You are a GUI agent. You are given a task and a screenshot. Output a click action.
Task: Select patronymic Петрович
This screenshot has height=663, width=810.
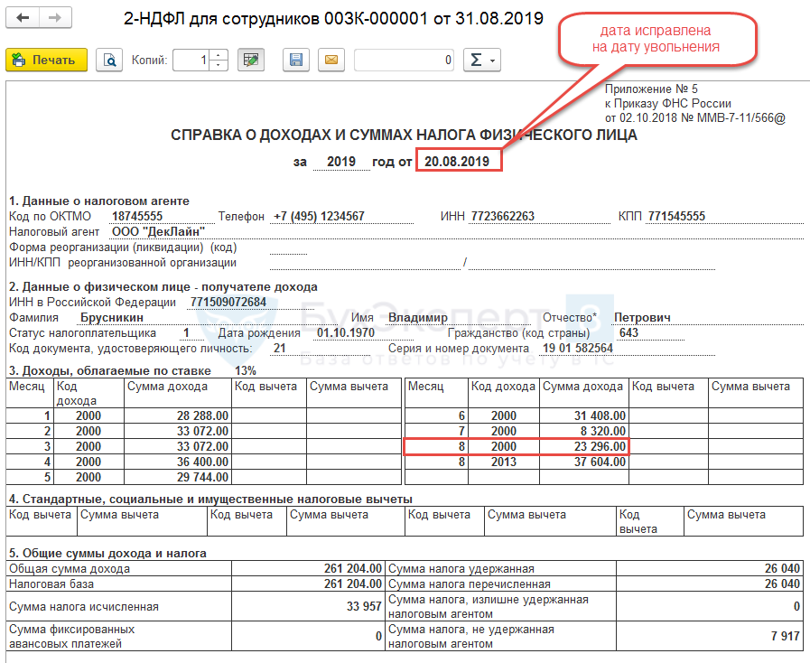[x=642, y=317]
